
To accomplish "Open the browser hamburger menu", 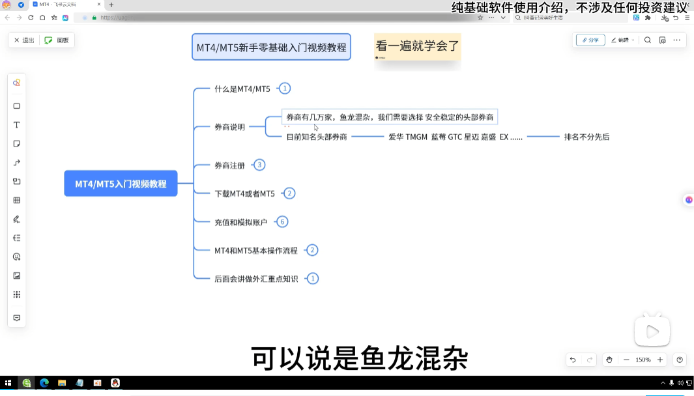I will (x=687, y=18).
